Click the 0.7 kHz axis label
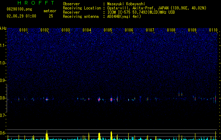The height and width of the screenshot is (140, 221). point(3,115)
